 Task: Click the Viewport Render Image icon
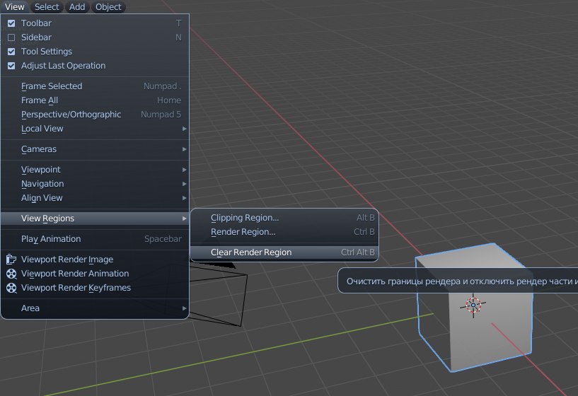11,260
